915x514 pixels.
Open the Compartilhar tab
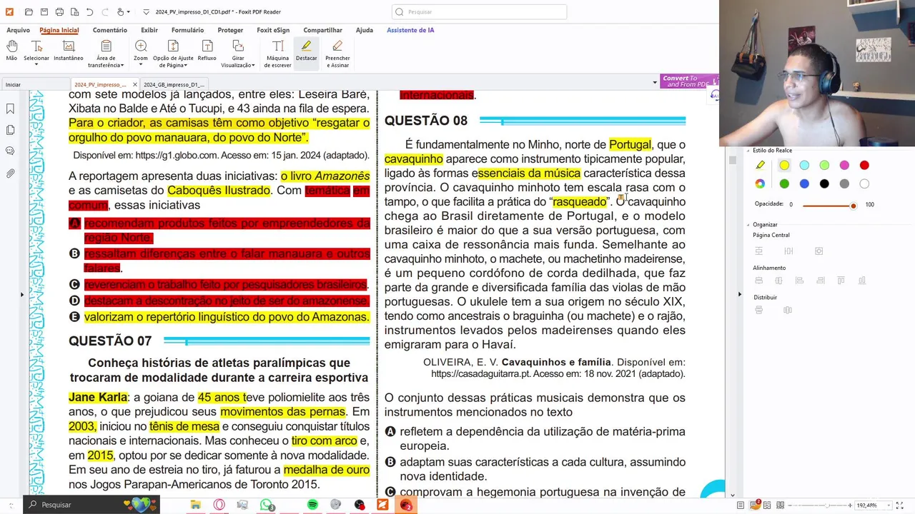click(x=322, y=30)
